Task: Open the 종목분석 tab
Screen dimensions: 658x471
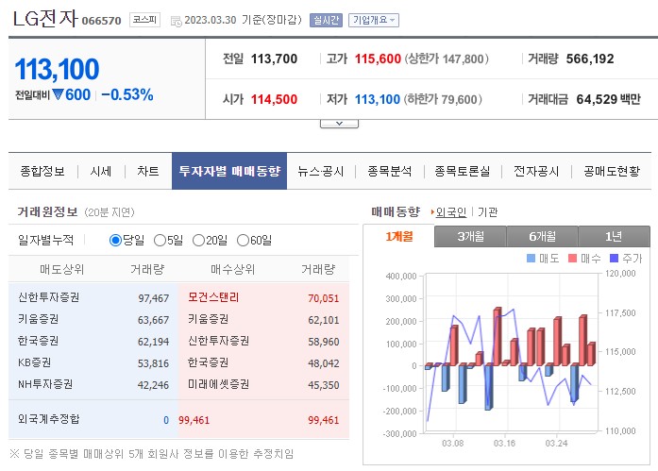Action: click(x=390, y=171)
